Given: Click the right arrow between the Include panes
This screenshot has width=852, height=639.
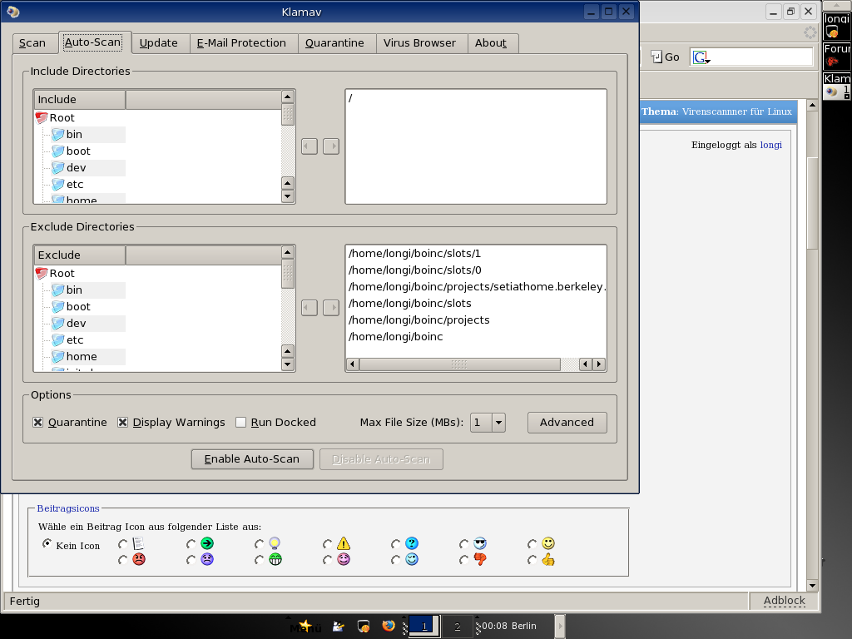Looking at the screenshot, I should [331, 146].
